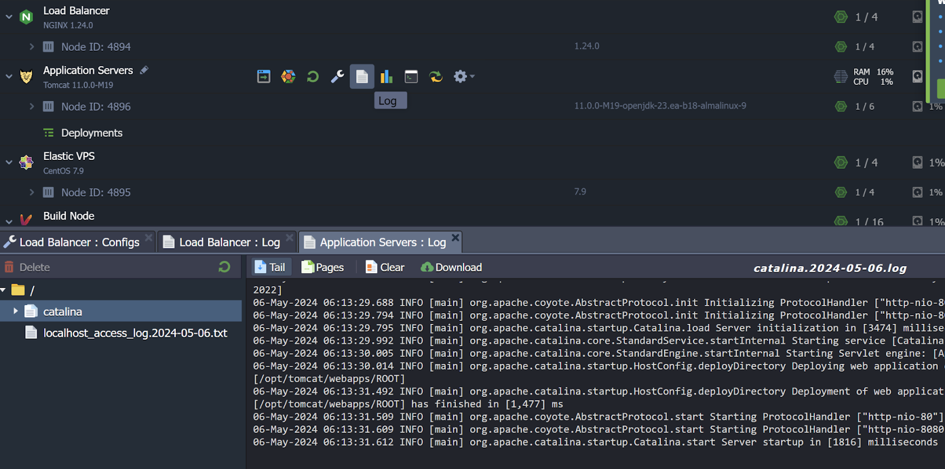
Task: Click Application Servers disk usage icon
Action: [x=917, y=76]
